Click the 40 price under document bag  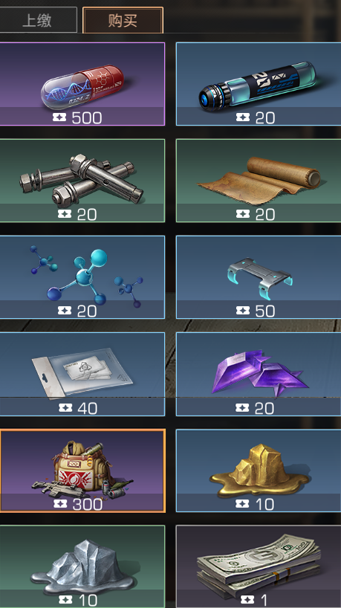(87, 408)
